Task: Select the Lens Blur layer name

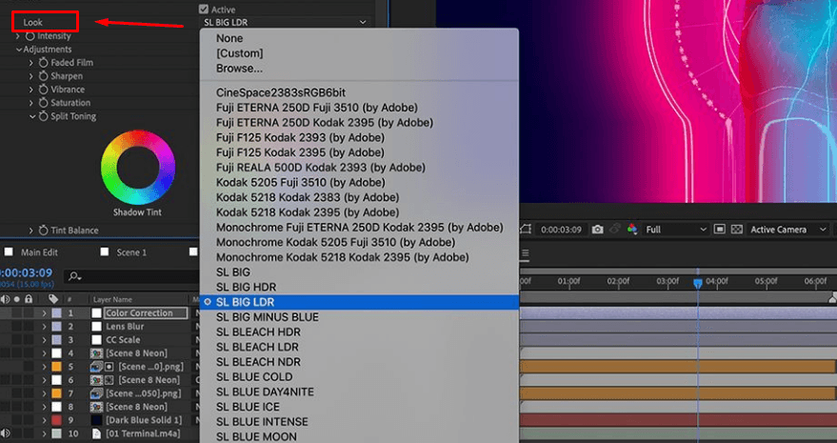Action: (x=125, y=327)
